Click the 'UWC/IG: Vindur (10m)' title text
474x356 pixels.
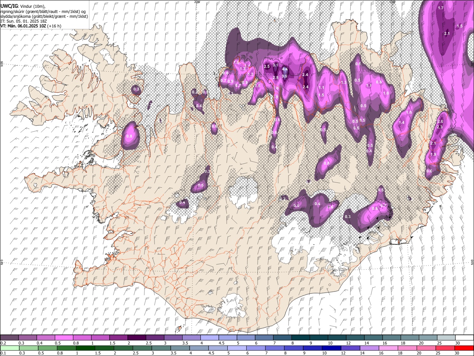[23, 6]
